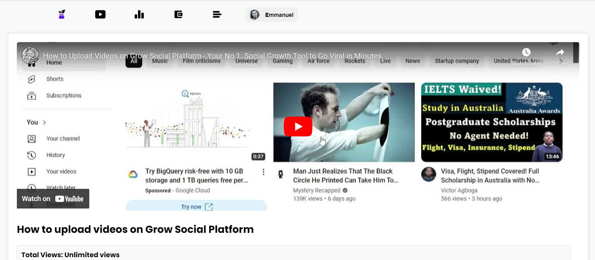Open Your videos in sidebar
595x260 pixels.
(x=61, y=172)
